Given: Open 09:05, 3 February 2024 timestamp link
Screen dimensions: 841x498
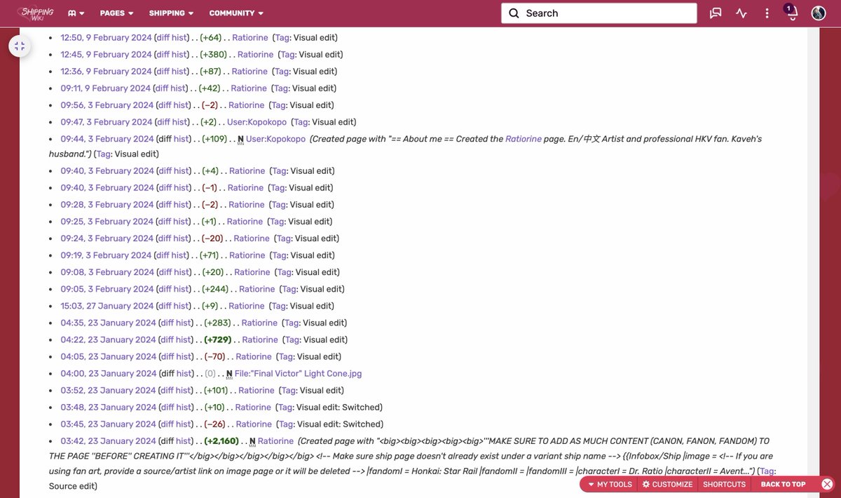Looking at the screenshot, I should click(107, 289).
